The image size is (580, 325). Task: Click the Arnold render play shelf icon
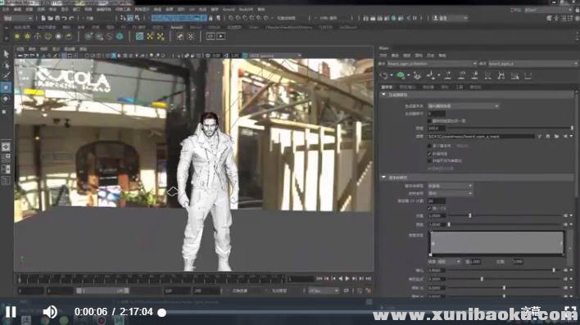point(221,36)
